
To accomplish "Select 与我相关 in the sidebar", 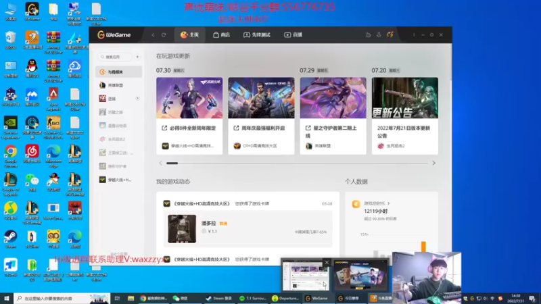I will click(x=119, y=72).
